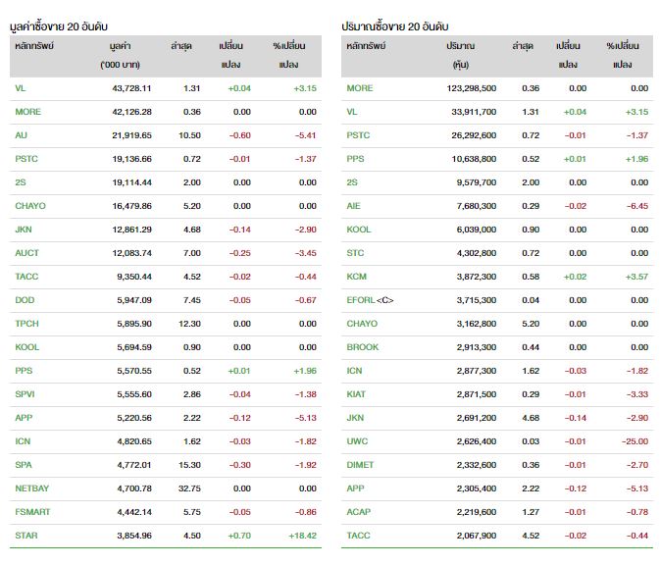Open the AIE stock link

pos(354,206)
